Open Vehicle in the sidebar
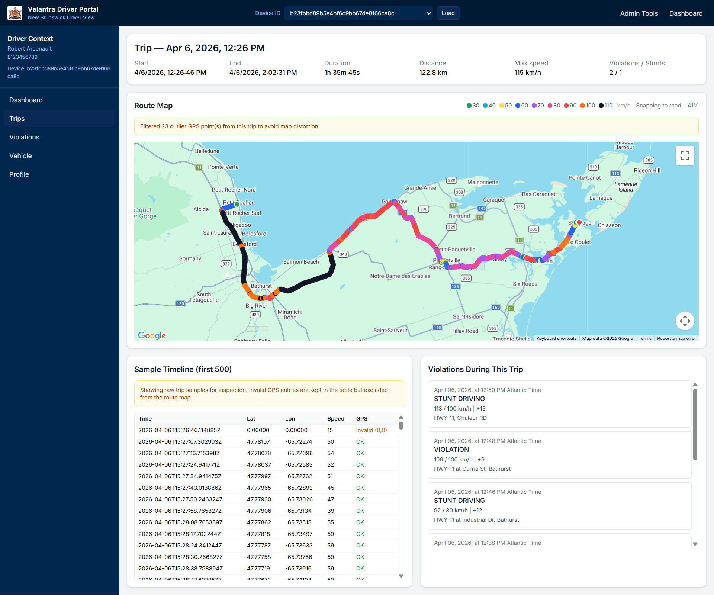This screenshot has width=714, height=595. click(59, 156)
